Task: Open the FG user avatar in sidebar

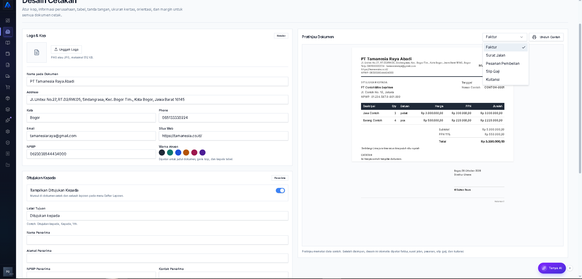Action: (x=8, y=271)
